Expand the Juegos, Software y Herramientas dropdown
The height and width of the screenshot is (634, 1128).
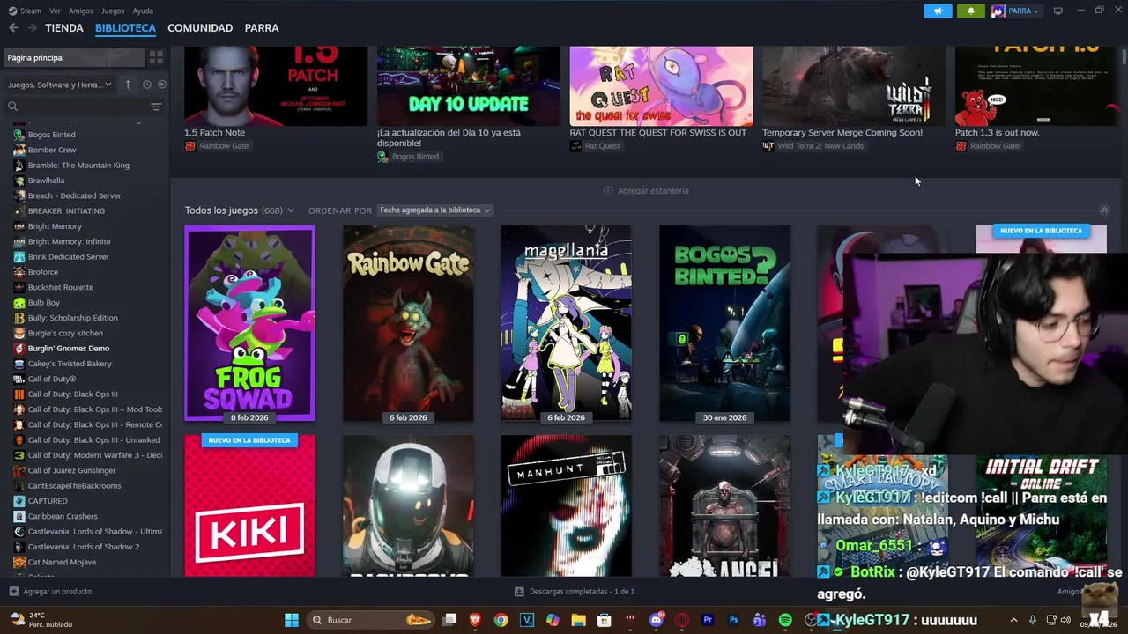tap(60, 85)
